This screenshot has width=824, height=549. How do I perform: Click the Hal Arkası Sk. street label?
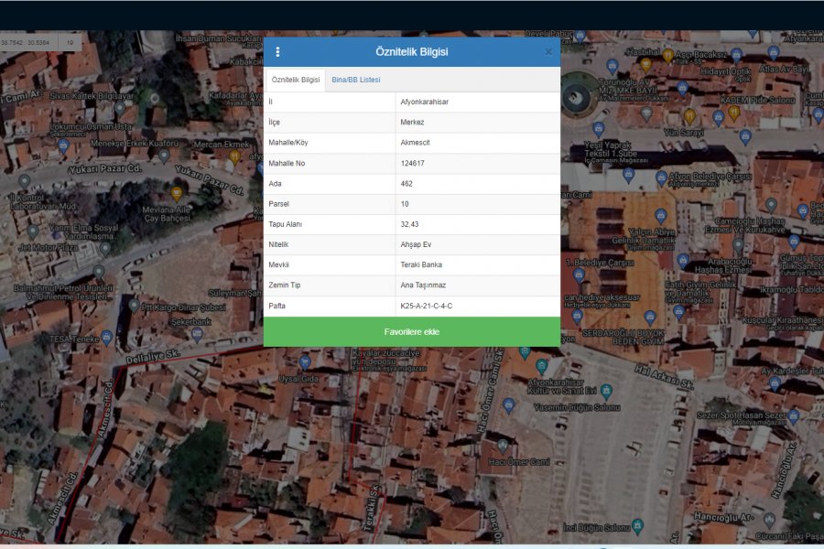click(664, 377)
